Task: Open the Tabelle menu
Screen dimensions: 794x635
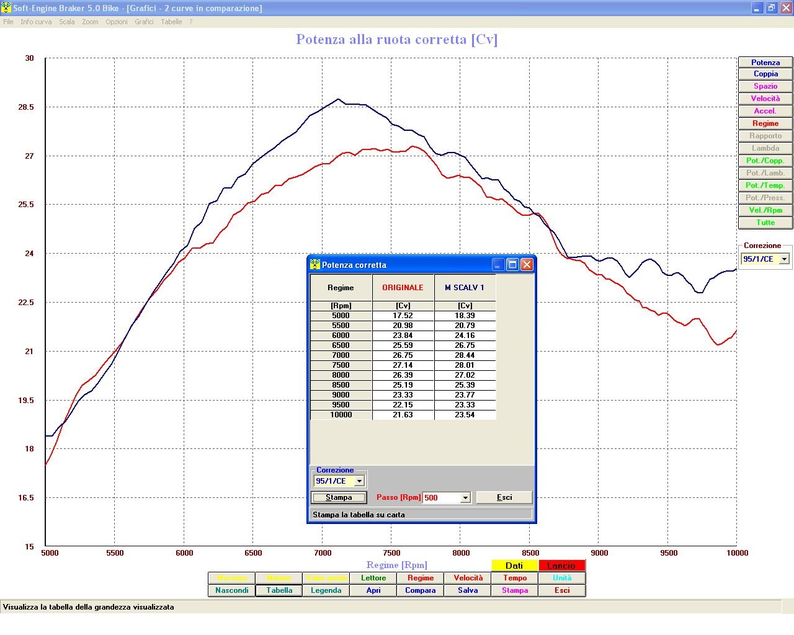Action: (171, 22)
